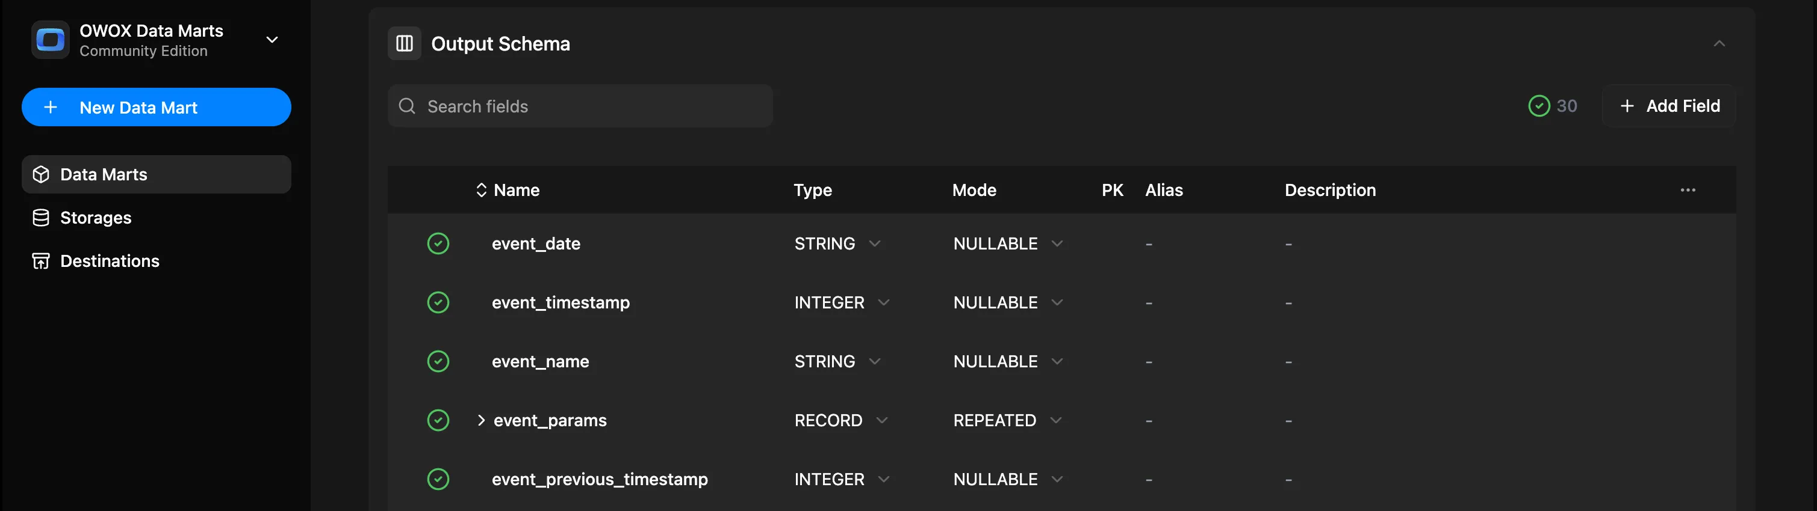Click the green 30 fields status indicator
This screenshot has height=511, width=1817.
(1551, 106)
